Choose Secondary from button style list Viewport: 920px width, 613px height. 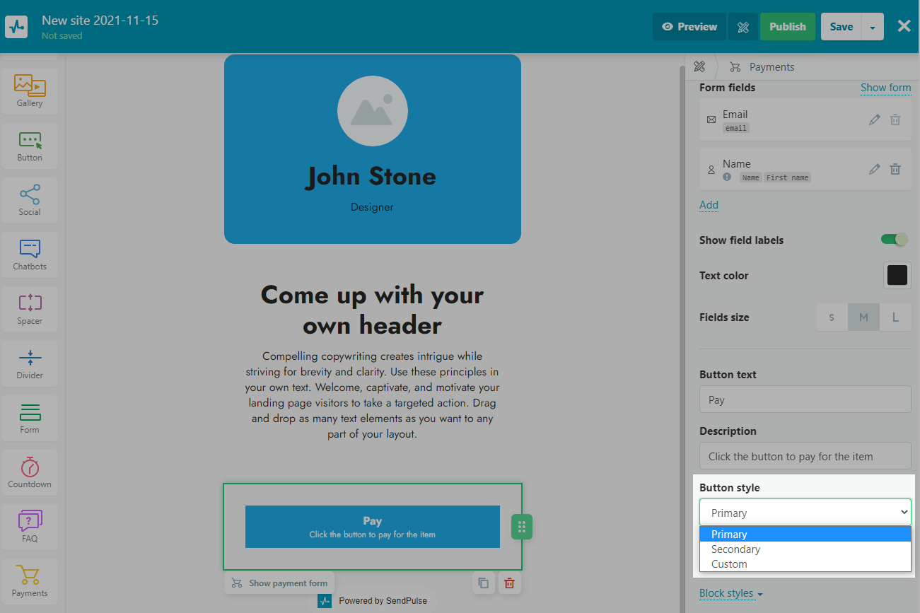735,549
